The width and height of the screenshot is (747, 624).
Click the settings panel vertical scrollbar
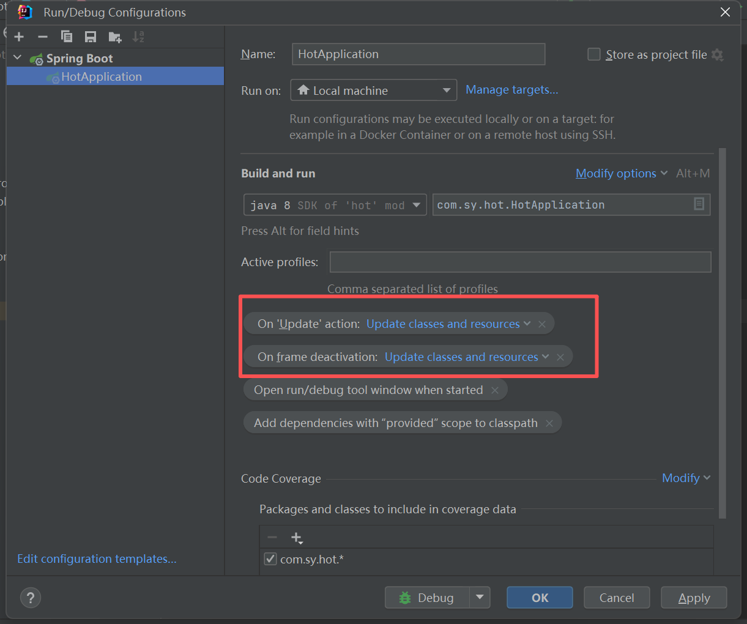tap(722, 333)
